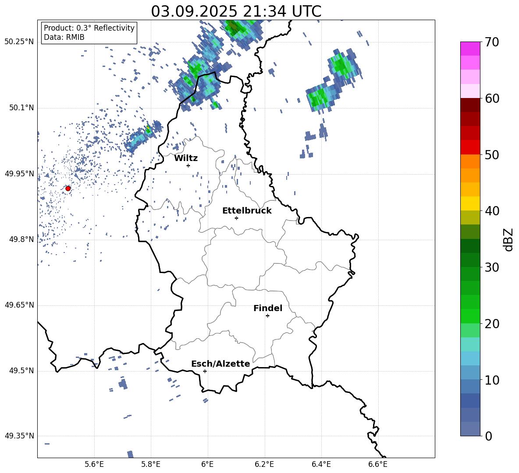Click the Findel station cross marker
The image size is (519, 473).
[267, 315]
